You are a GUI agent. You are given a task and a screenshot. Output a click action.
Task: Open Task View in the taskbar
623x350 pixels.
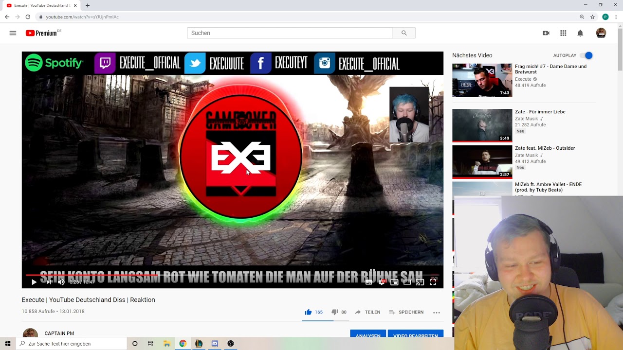pyautogui.click(x=150, y=343)
